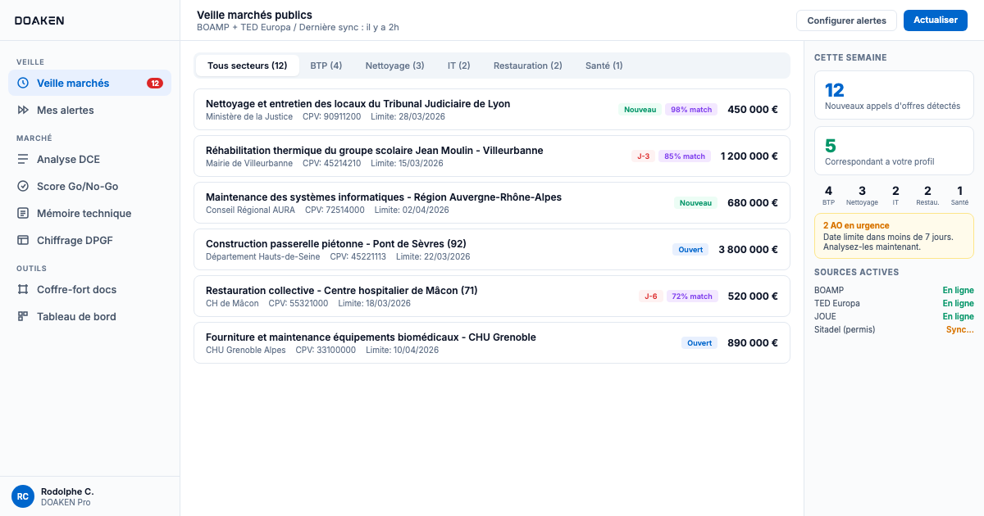Switch to the IT (2) tab
The width and height of the screenshot is (984, 516).
click(x=459, y=65)
